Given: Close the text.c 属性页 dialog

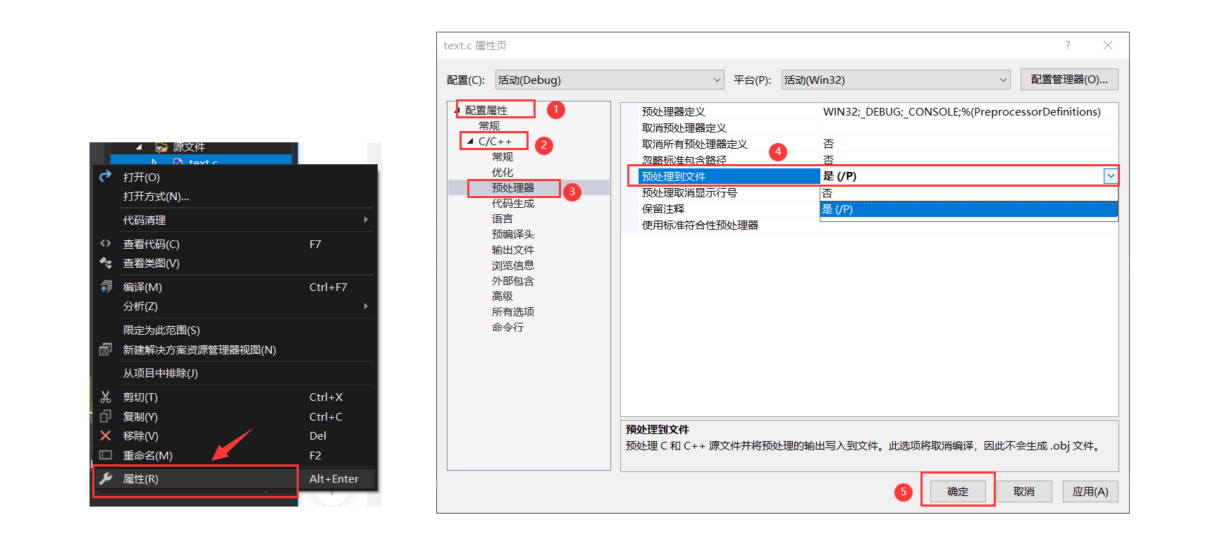Looking at the screenshot, I should (x=1108, y=45).
